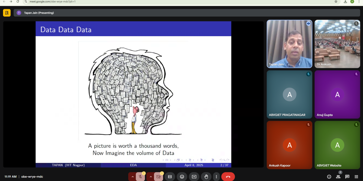
Task: Open the meeting logo icon at top left
Action: [7, 13]
